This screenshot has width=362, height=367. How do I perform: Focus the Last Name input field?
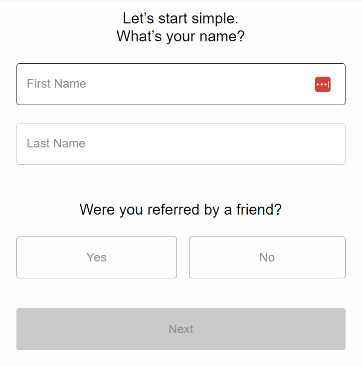(x=181, y=144)
